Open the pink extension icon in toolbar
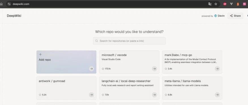The width and height of the screenshot is (248, 105). click(245, 4)
